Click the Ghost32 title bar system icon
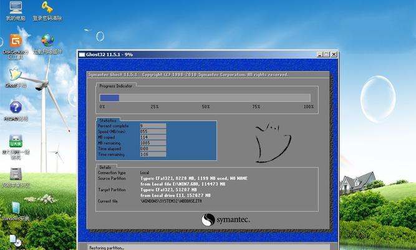Image resolution: width=416 pixels, height=250 pixels. click(x=82, y=54)
